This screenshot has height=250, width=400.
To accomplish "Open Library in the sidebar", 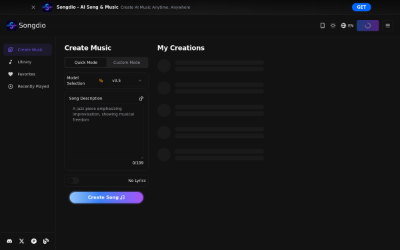I will click(27, 62).
